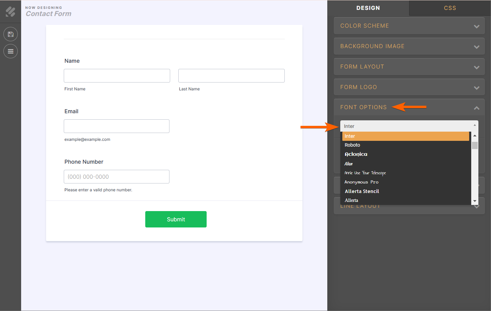Screen dimensions: 491x311
Task: Expand the BACKGROUND IMAGE section
Action: (x=409, y=46)
